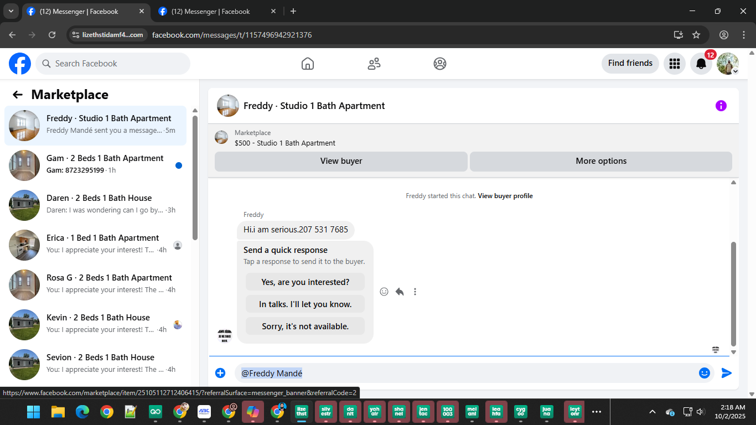Image resolution: width=756 pixels, height=425 pixels.
Task: Open more actions with blue plus icon
Action: click(x=220, y=373)
